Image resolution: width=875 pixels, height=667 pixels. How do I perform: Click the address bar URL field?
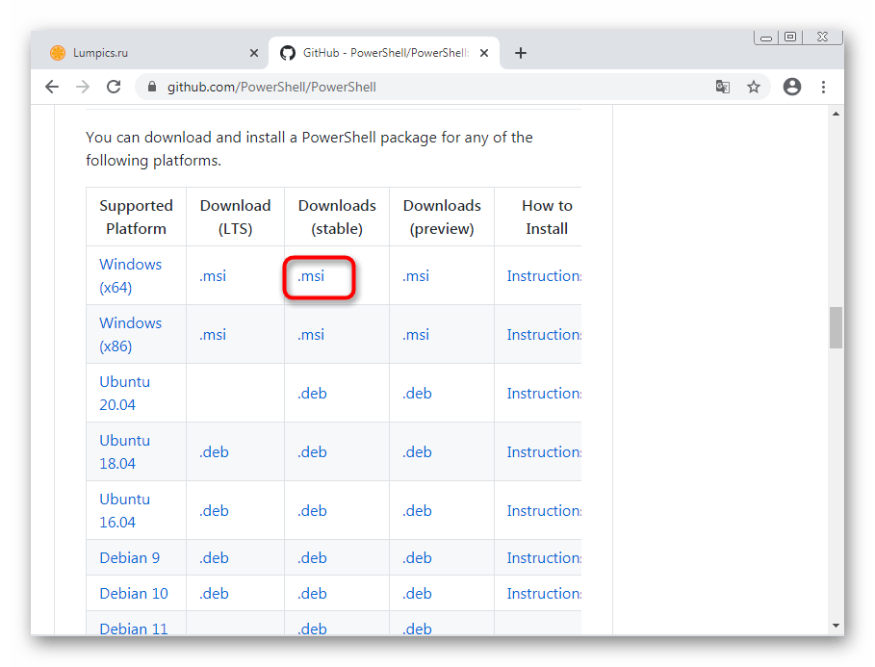[385, 87]
